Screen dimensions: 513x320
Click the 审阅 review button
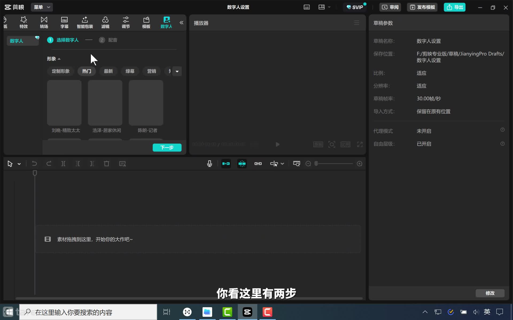[390, 7]
